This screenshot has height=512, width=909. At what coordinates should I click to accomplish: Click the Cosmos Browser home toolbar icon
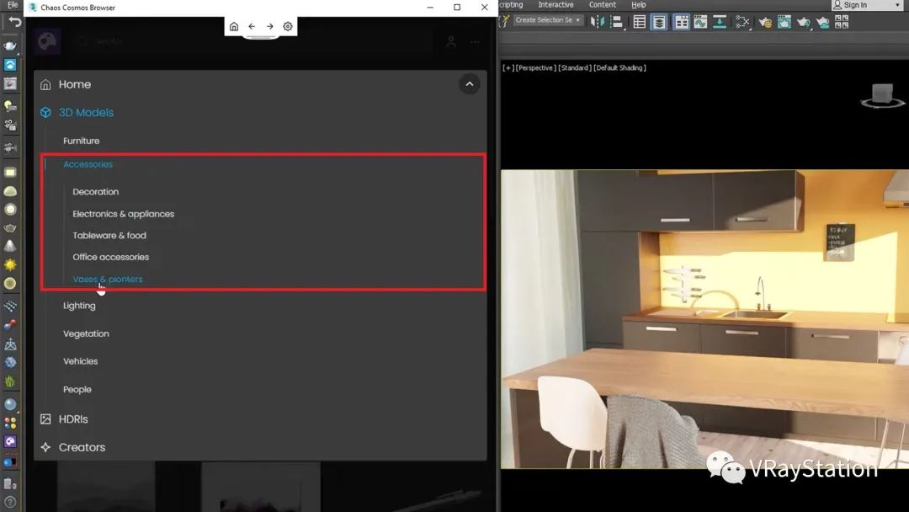234,27
